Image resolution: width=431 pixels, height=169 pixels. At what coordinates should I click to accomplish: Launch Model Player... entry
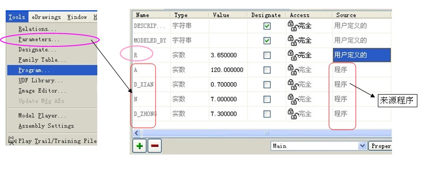point(42,116)
